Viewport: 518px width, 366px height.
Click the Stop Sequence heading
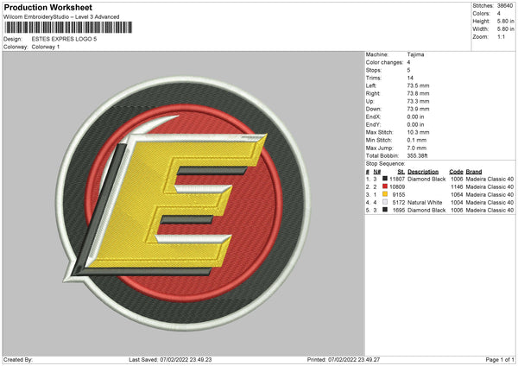click(385, 163)
